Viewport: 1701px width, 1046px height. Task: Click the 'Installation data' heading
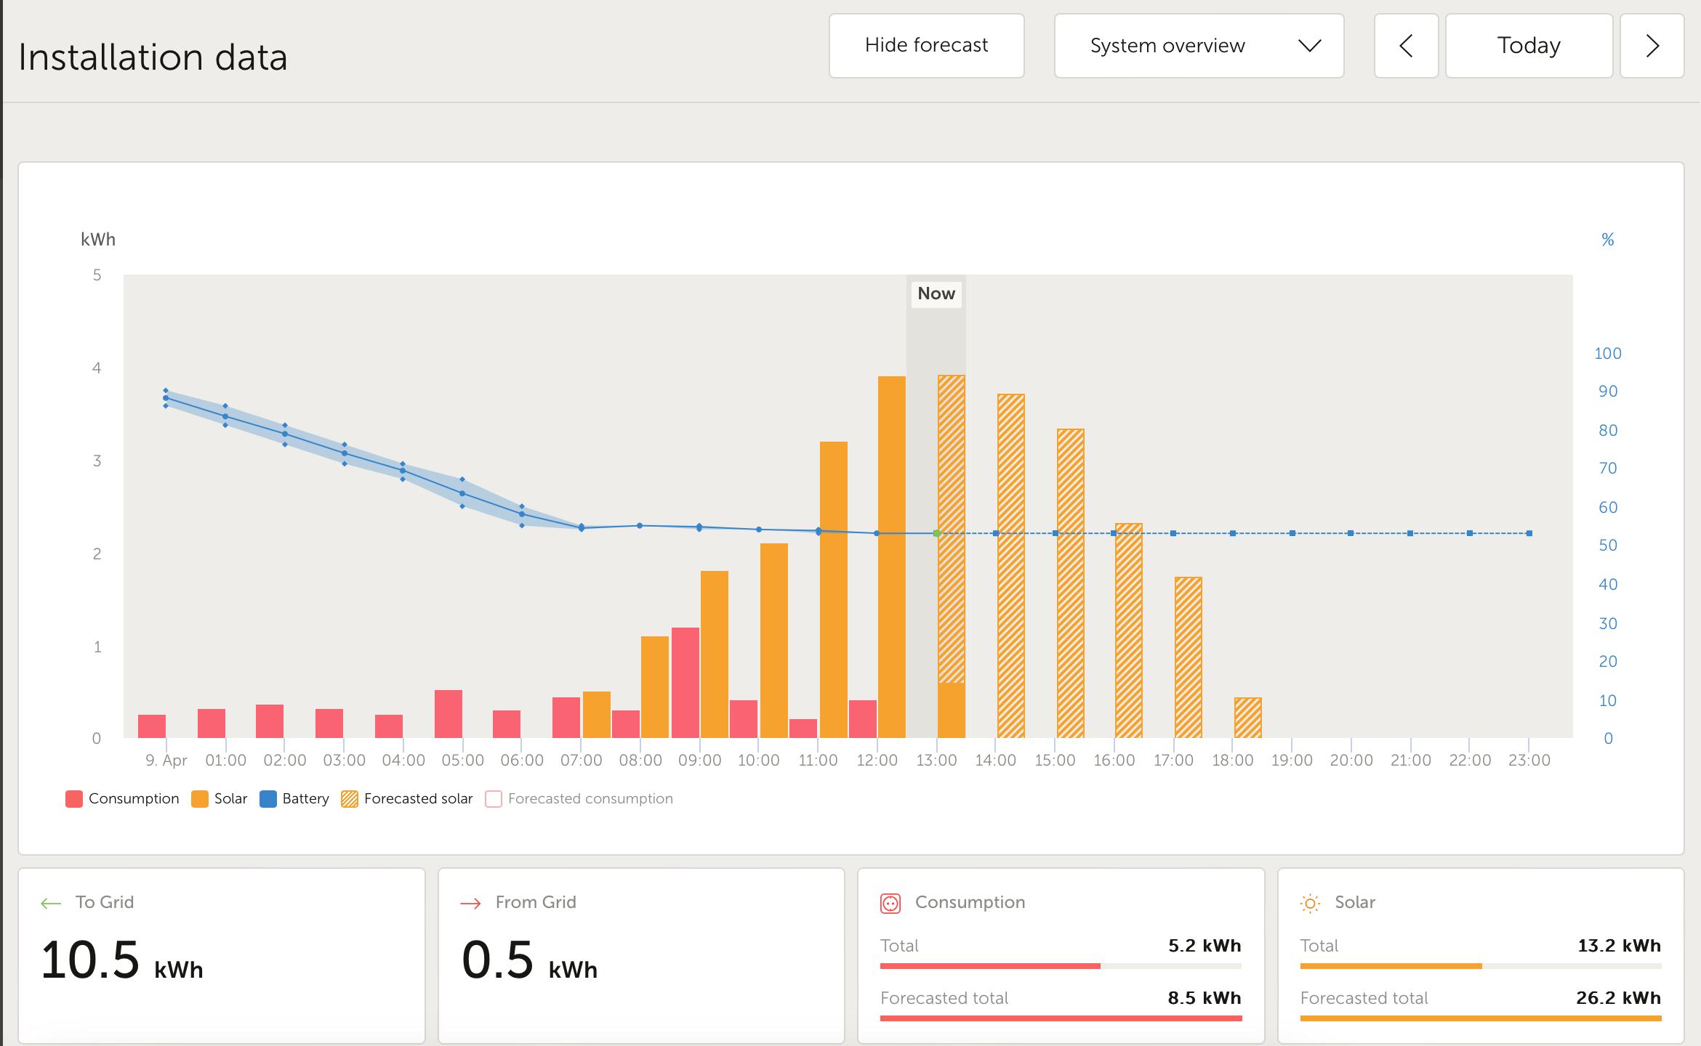pyautogui.click(x=153, y=57)
